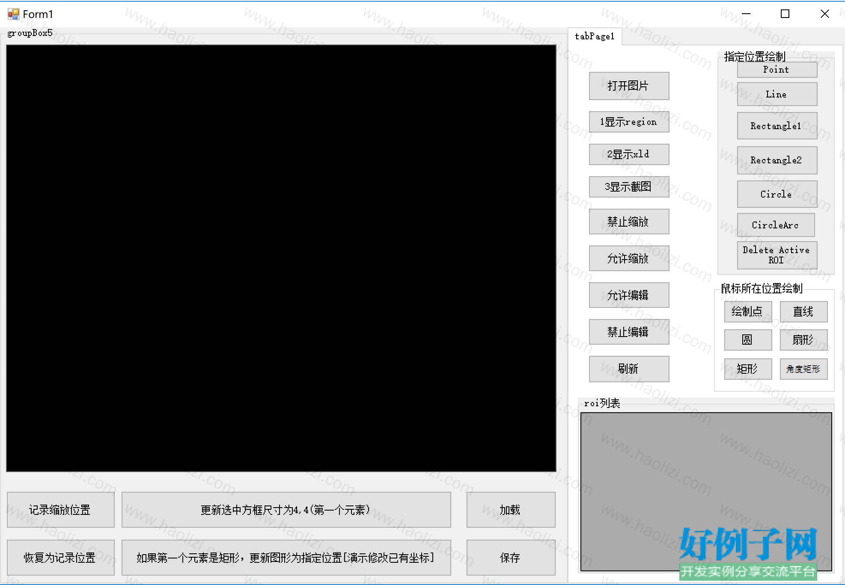Click 更新选中方框尺寸为4,4 button

286,510
